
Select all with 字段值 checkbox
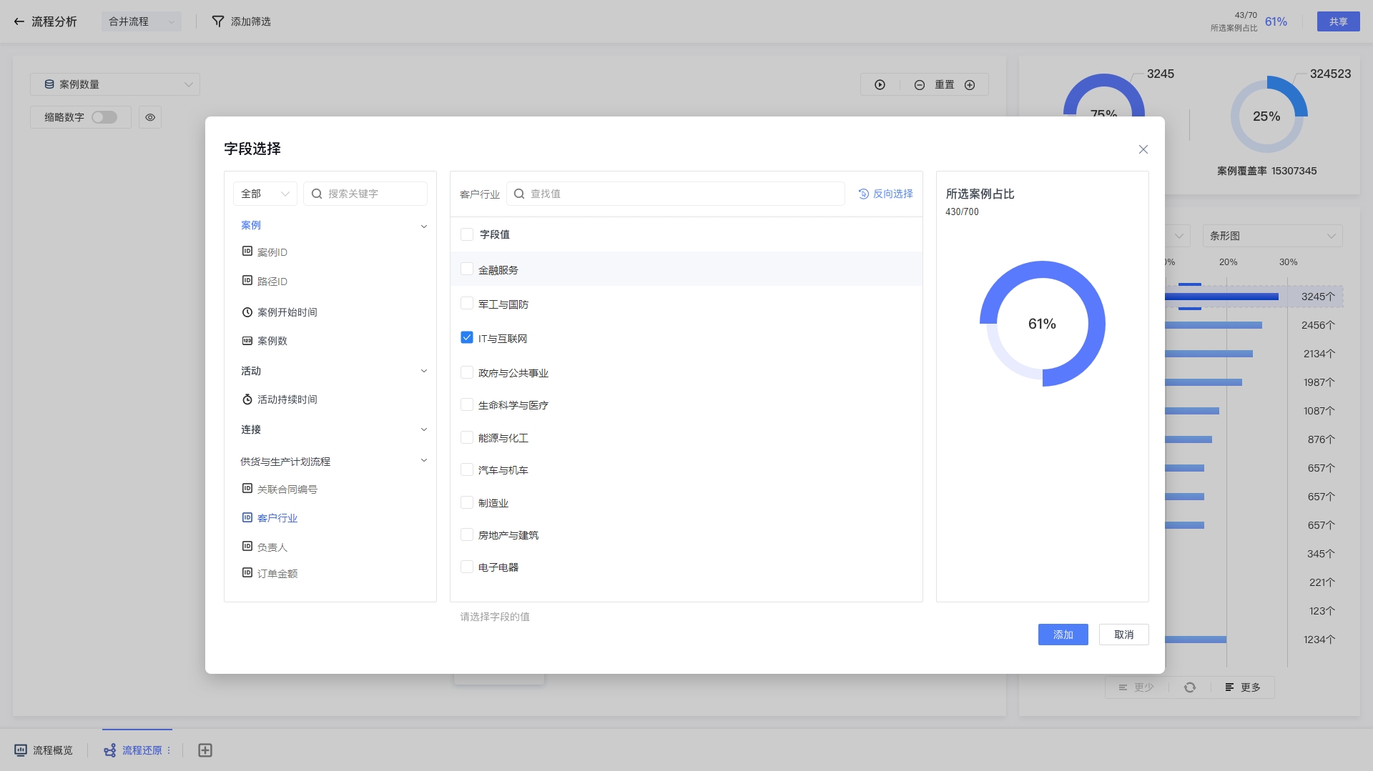click(x=467, y=234)
